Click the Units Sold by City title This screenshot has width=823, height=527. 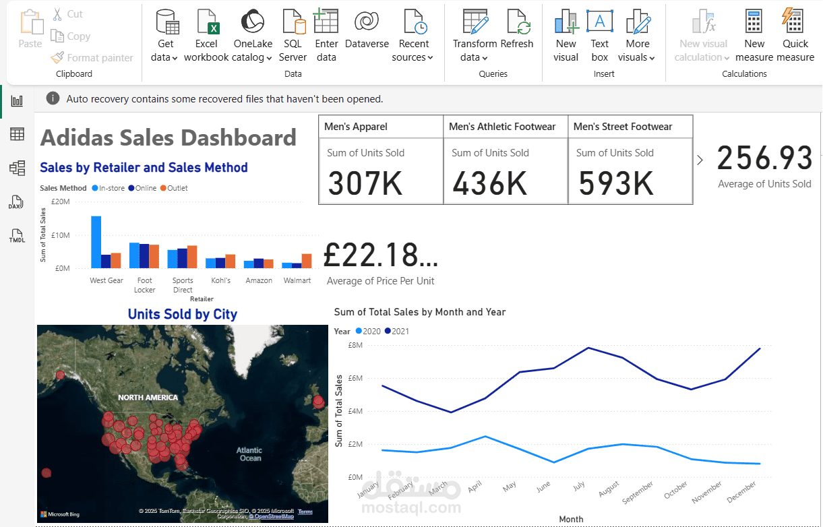[x=183, y=314]
